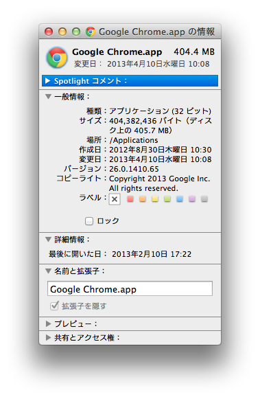Click the Google Chrome.app name field
The width and height of the screenshot is (260, 399).
pyautogui.click(x=130, y=288)
